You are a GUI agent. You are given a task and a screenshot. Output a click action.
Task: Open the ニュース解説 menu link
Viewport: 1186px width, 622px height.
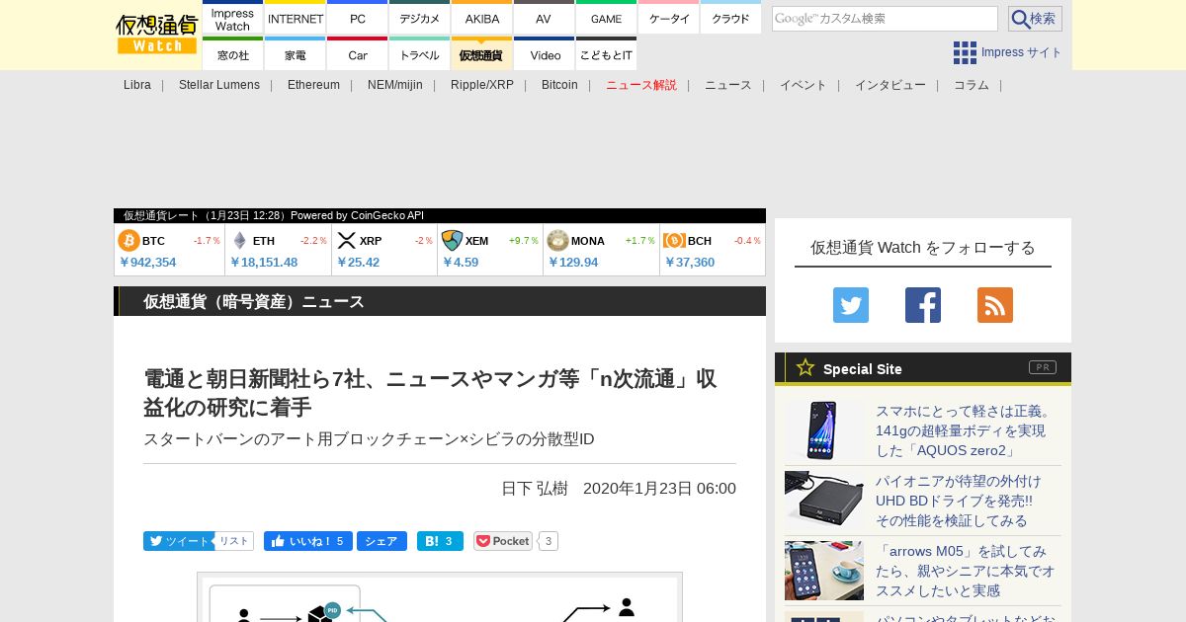[x=641, y=85]
